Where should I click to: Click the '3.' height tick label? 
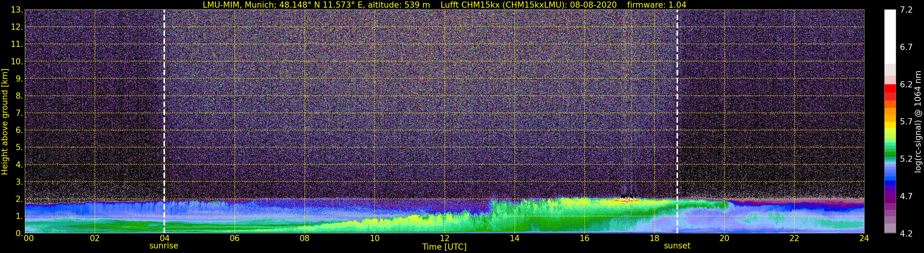coord(19,182)
